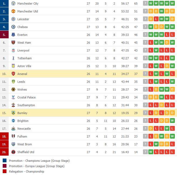Click the Wolves club crest icon
Viewport: 177px width, 175px height.
pyautogui.click(x=13, y=90)
